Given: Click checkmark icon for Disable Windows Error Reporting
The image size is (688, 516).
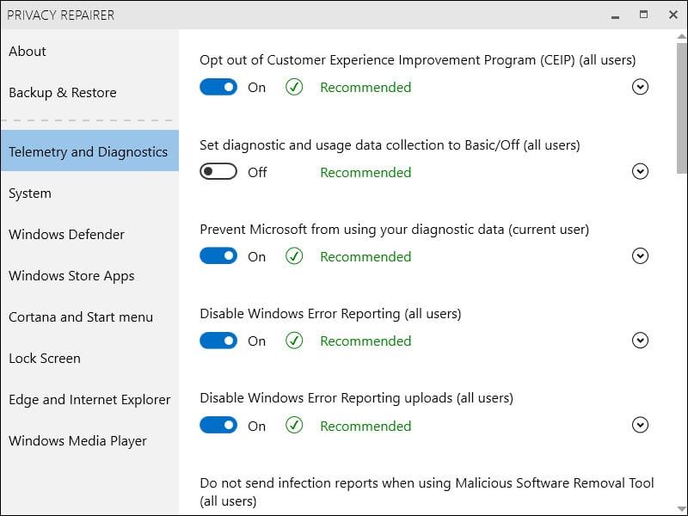Looking at the screenshot, I should (x=294, y=341).
